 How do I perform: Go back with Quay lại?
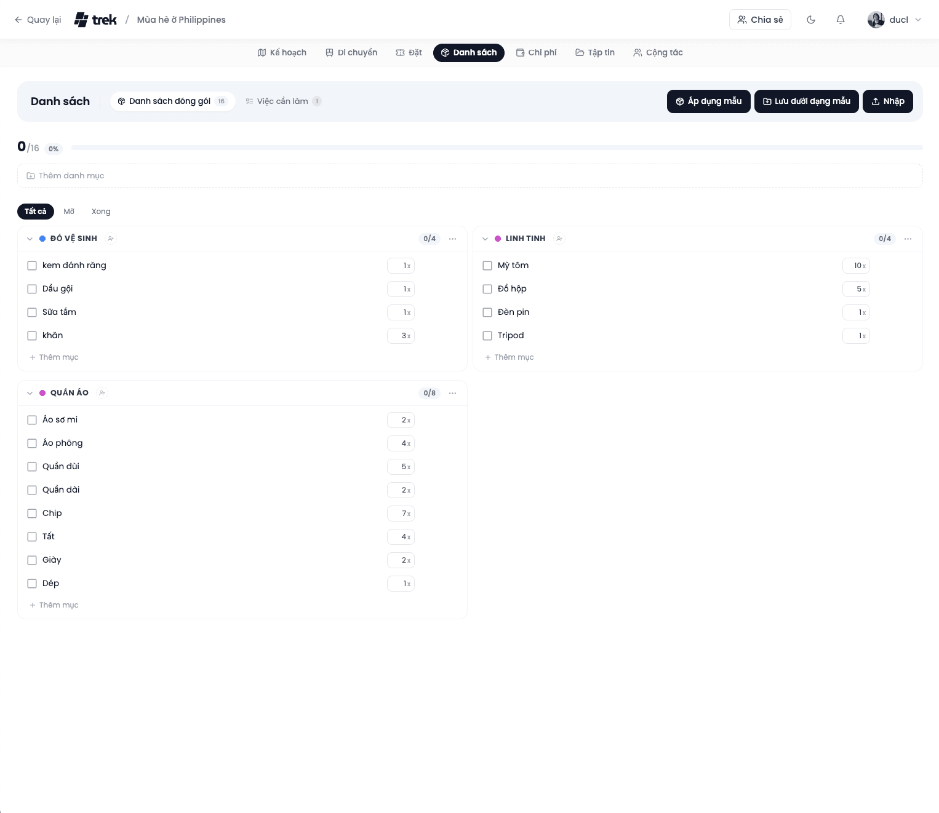[x=38, y=20]
